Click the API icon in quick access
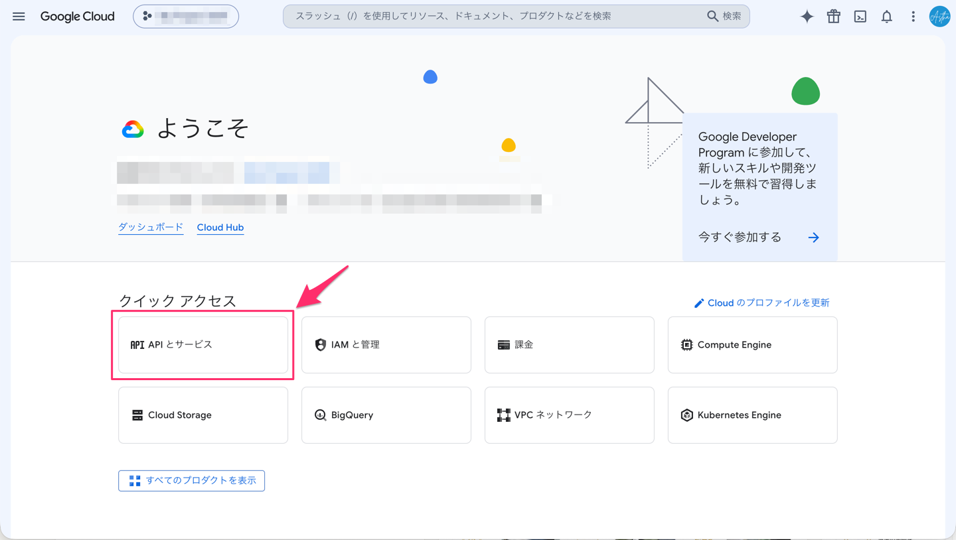 tap(137, 345)
